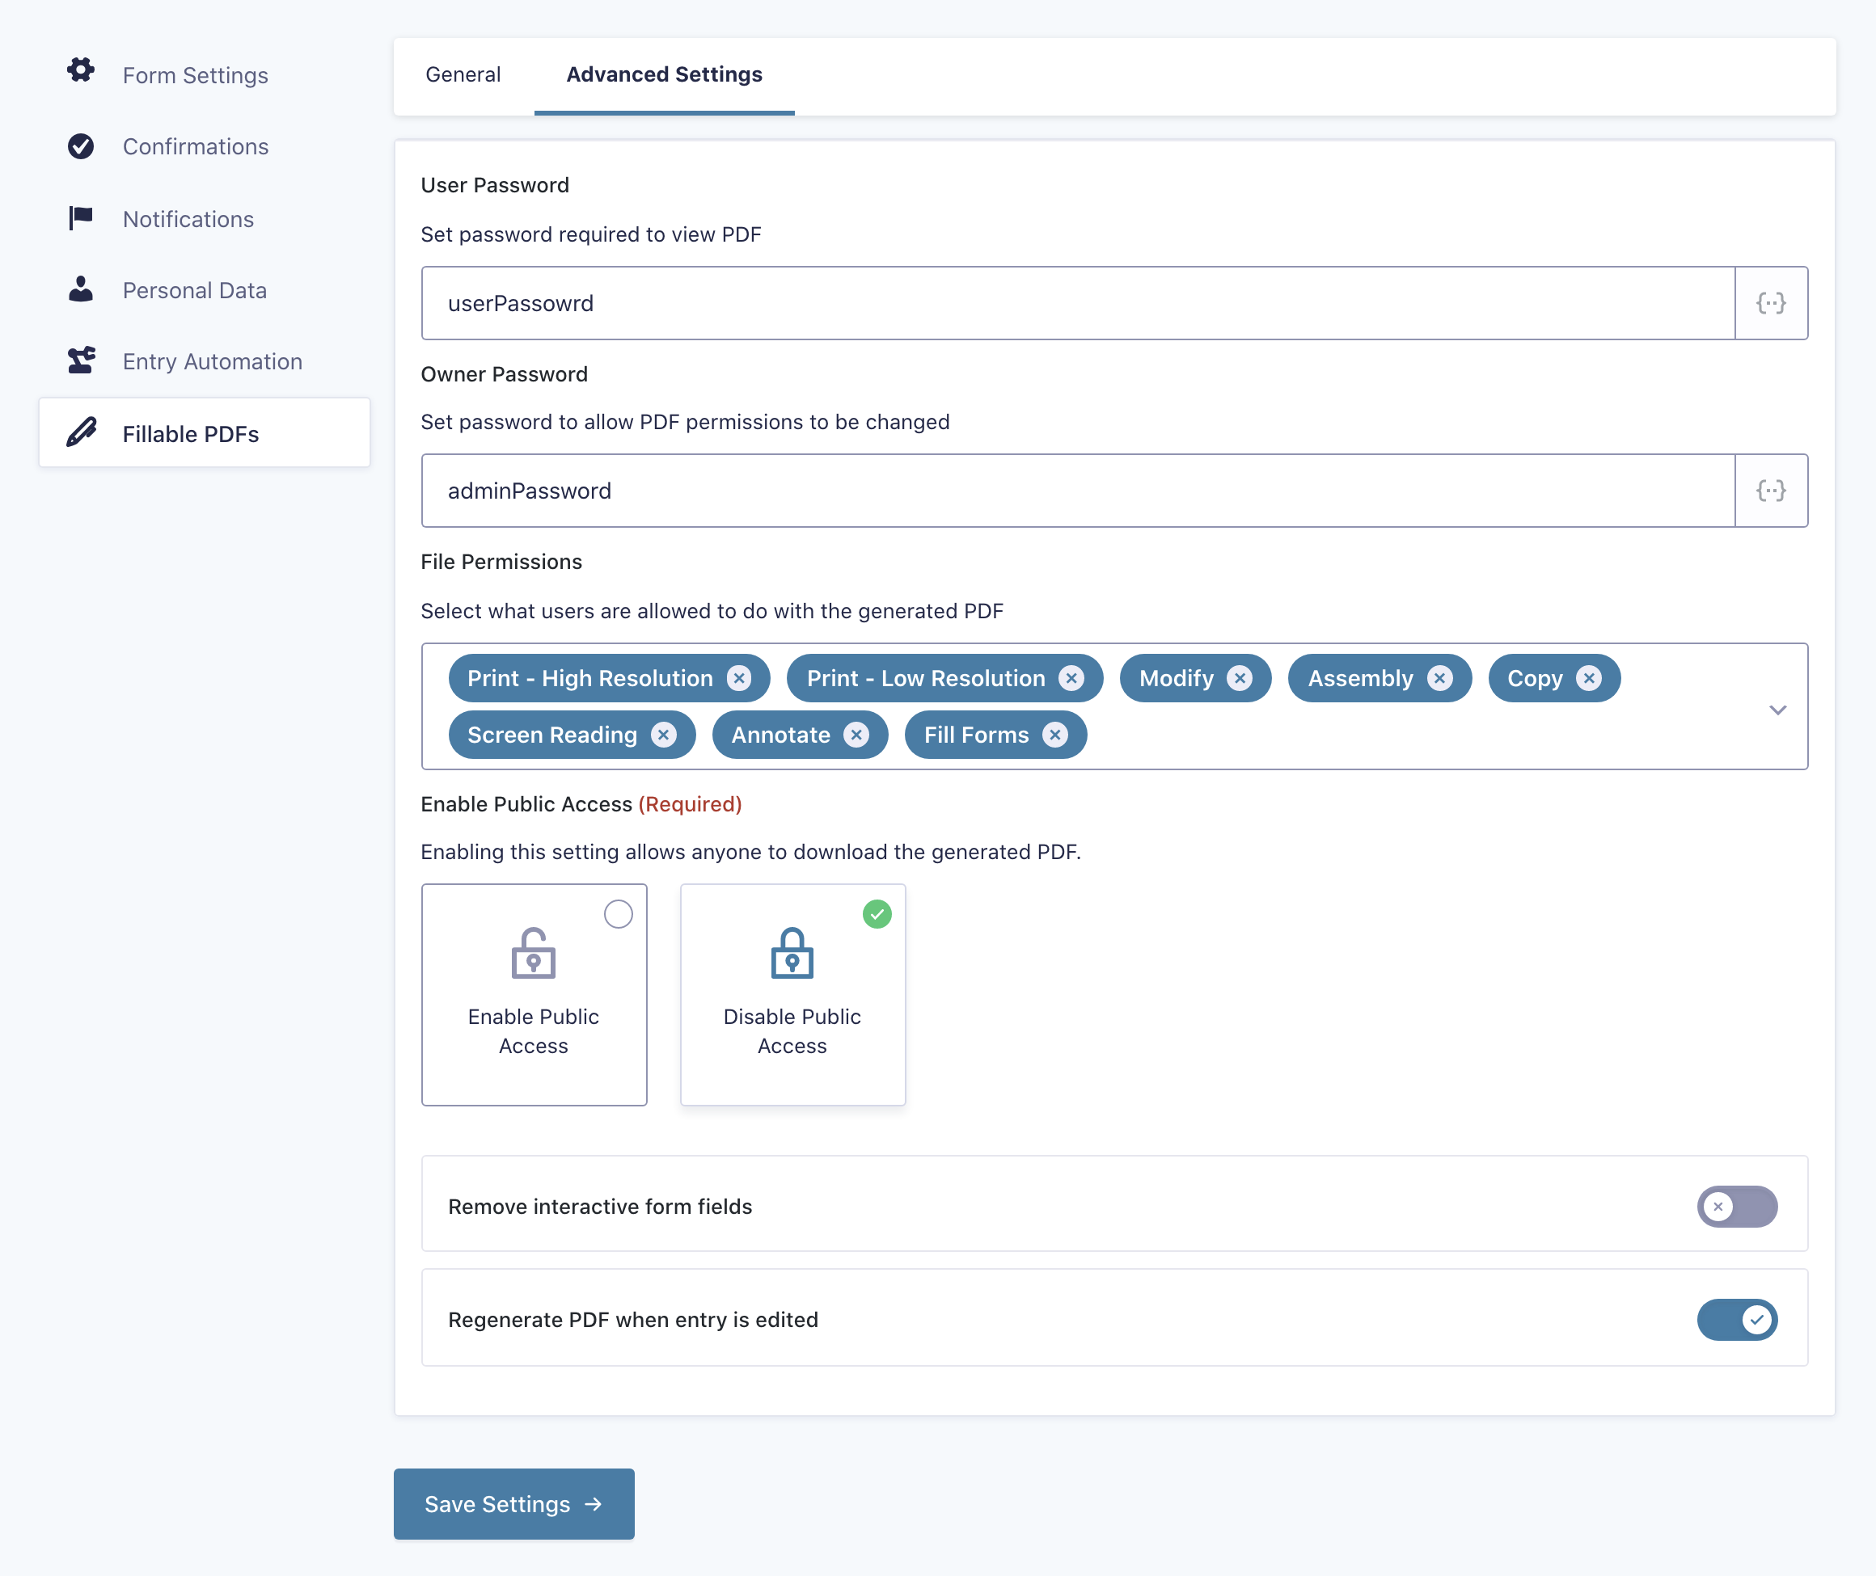Click the Enable Public Access card label

(x=534, y=1031)
